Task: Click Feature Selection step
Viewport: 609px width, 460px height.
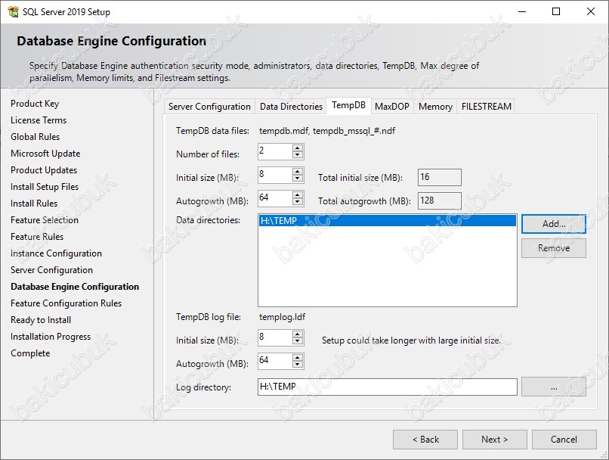Action: tap(45, 220)
